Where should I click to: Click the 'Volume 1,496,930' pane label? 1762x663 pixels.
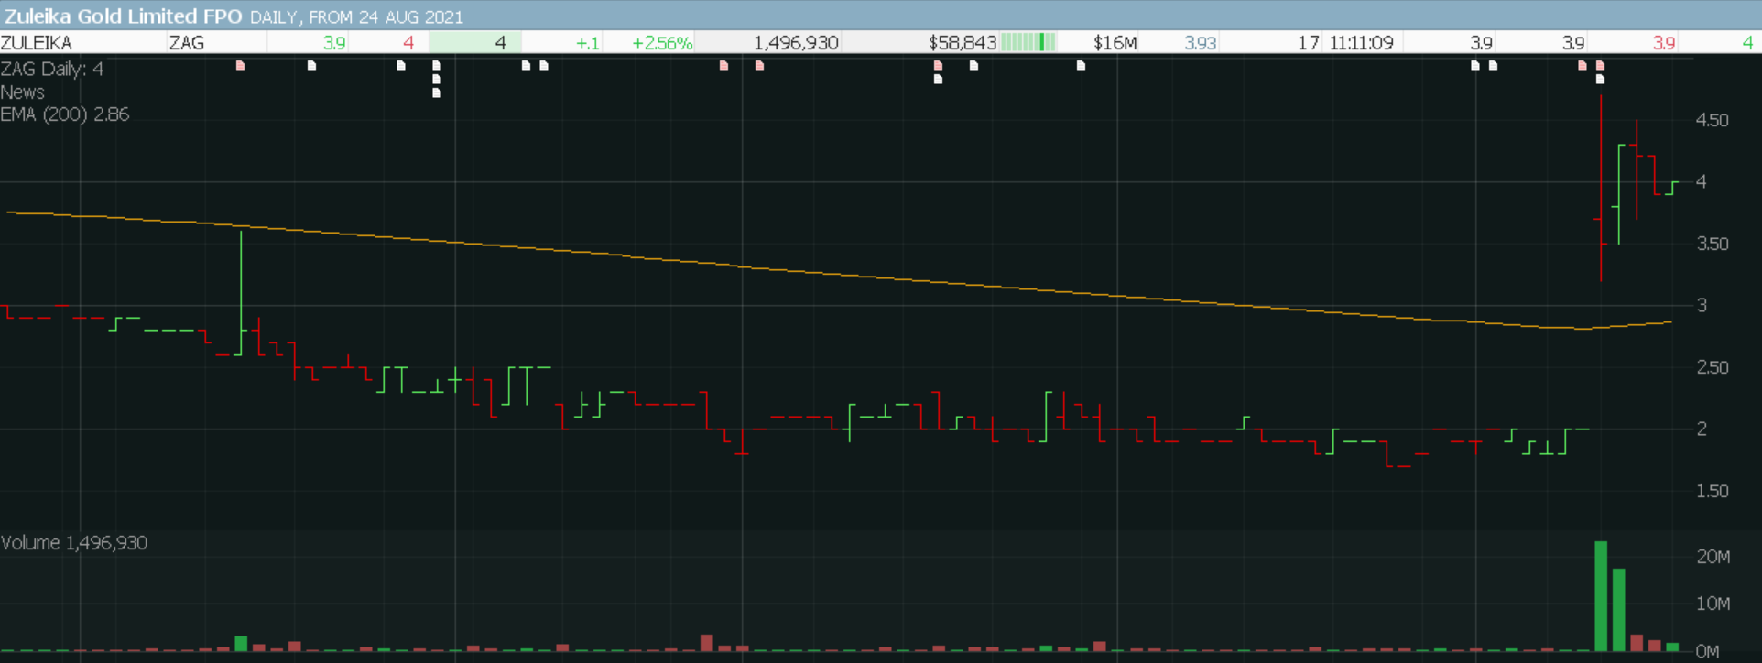click(73, 542)
